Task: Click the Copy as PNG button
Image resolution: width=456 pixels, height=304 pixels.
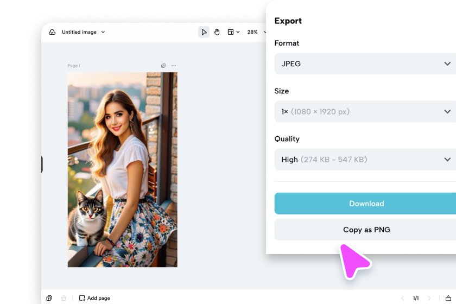Action: tap(365, 230)
